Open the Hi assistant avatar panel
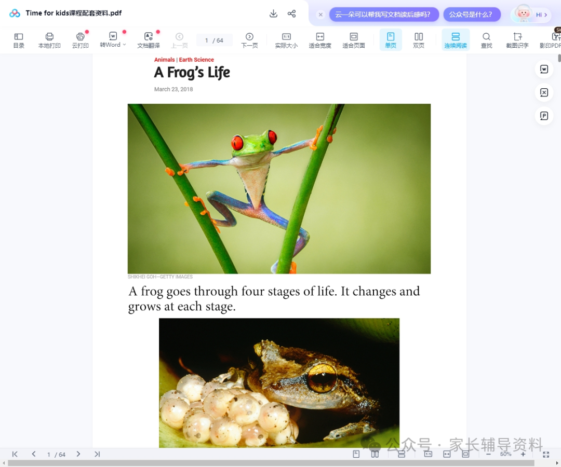The image size is (561, 467). 531,15
